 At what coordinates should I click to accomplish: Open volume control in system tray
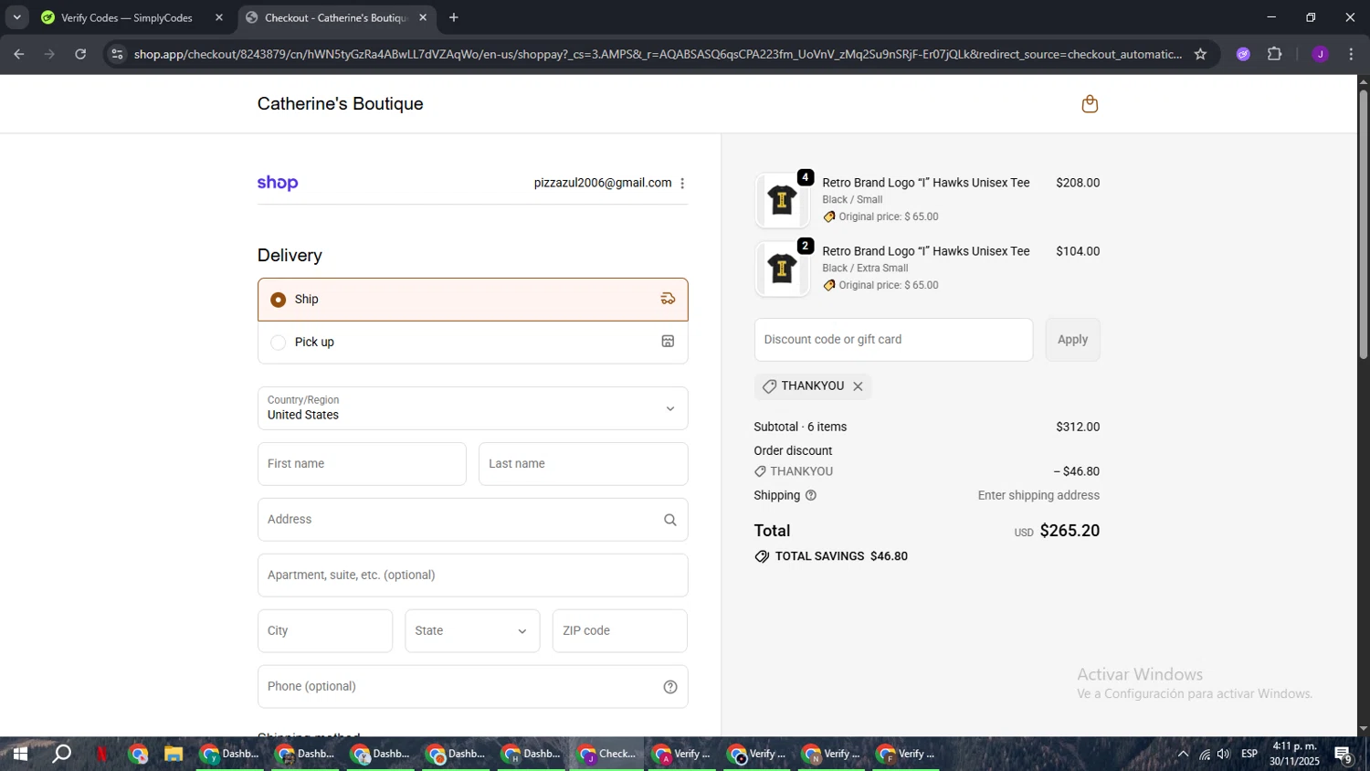(1224, 754)
